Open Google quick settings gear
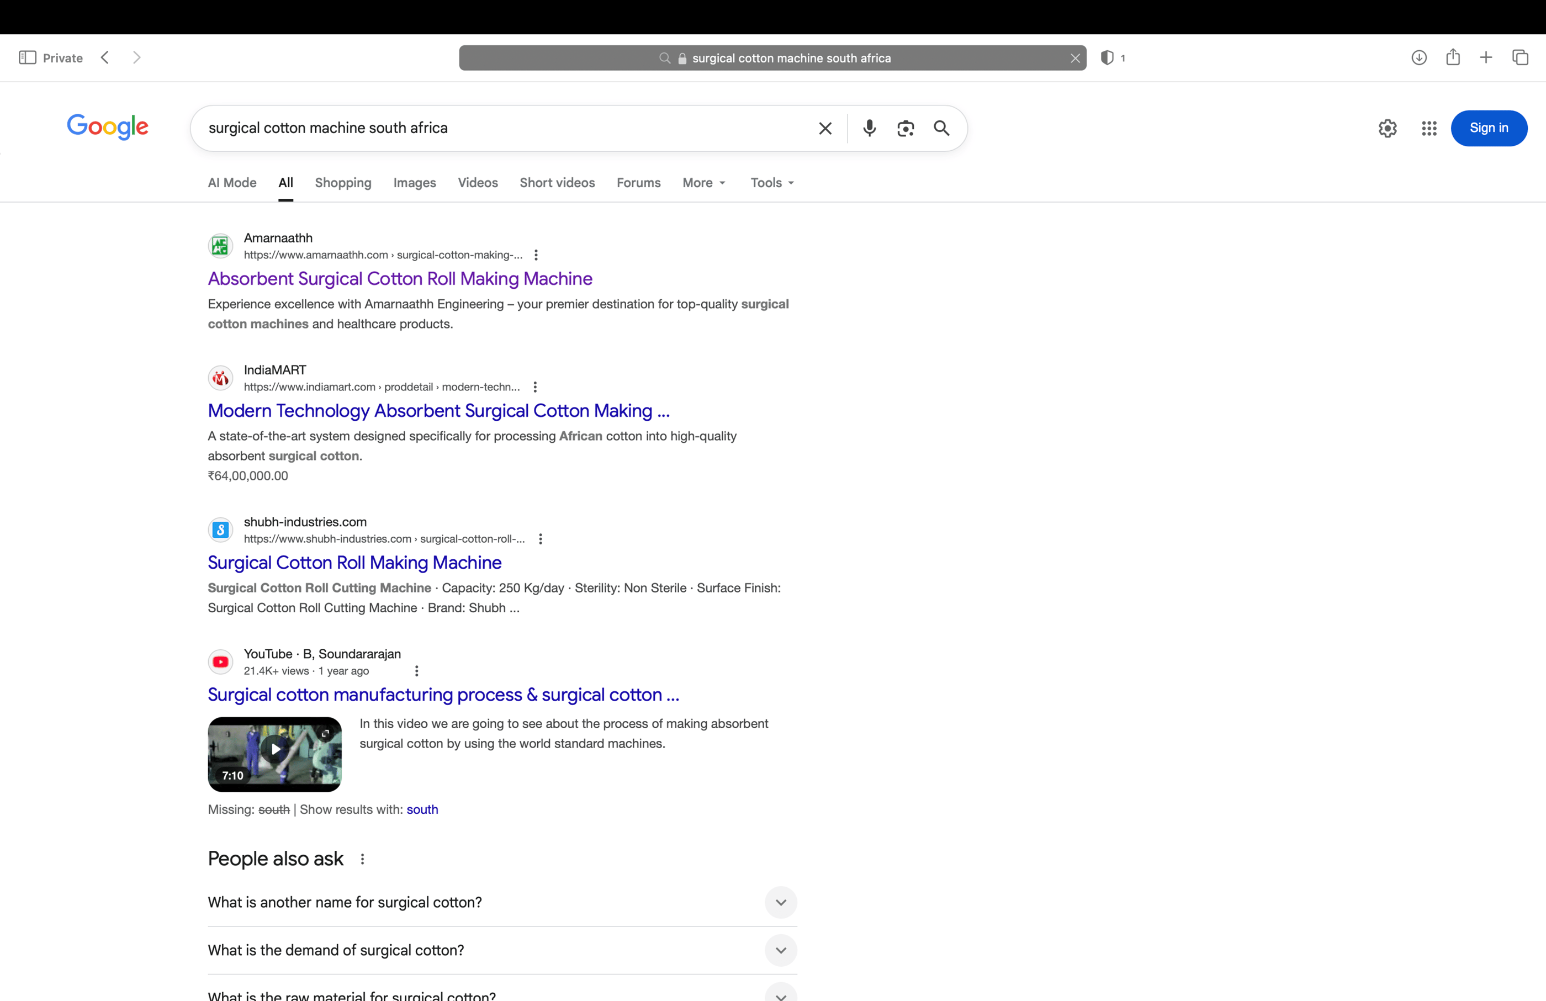Image resolution: width=1546 pixels, height=1001 pixels. [1388, 128]
